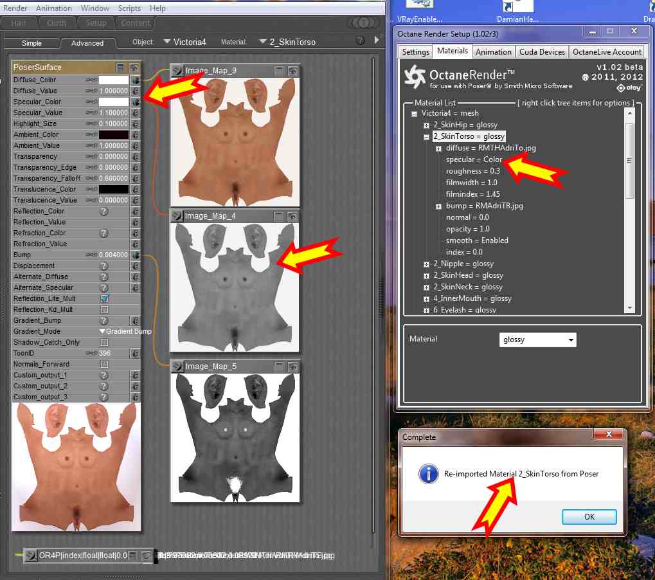Click the question mark in Gradient_Bump row
Screen dimensions: 655x580
(103, 320)
